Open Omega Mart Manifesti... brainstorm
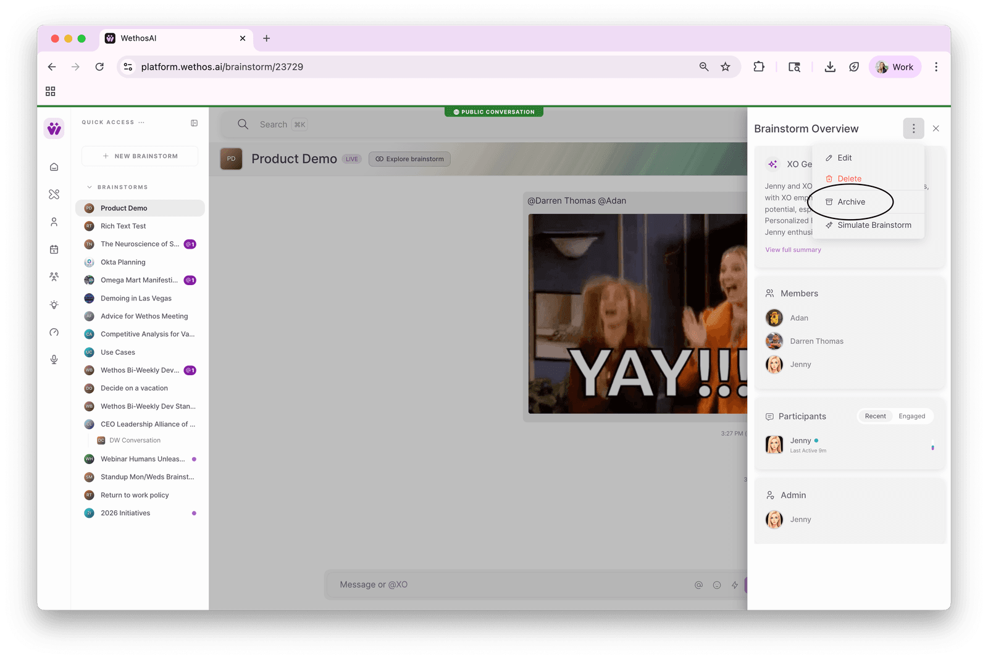Screen dimensions: 988x659 point(140,280)
